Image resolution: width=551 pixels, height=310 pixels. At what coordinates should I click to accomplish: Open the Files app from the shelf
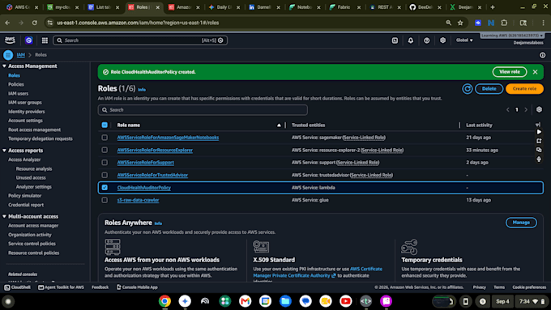[x=285, y=301]
